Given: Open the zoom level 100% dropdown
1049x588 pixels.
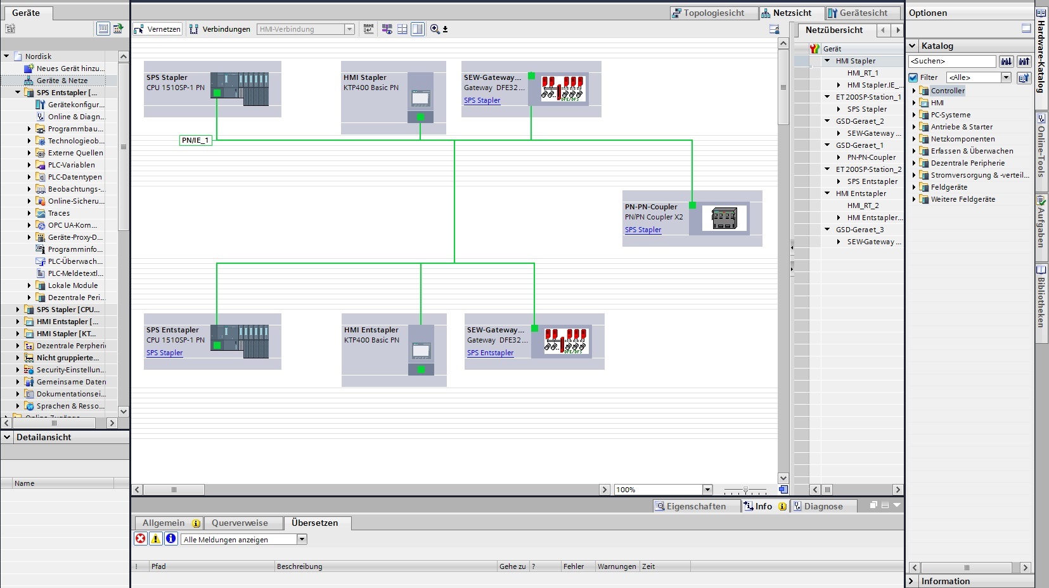Looking at the screenshot, I should 707,490.
